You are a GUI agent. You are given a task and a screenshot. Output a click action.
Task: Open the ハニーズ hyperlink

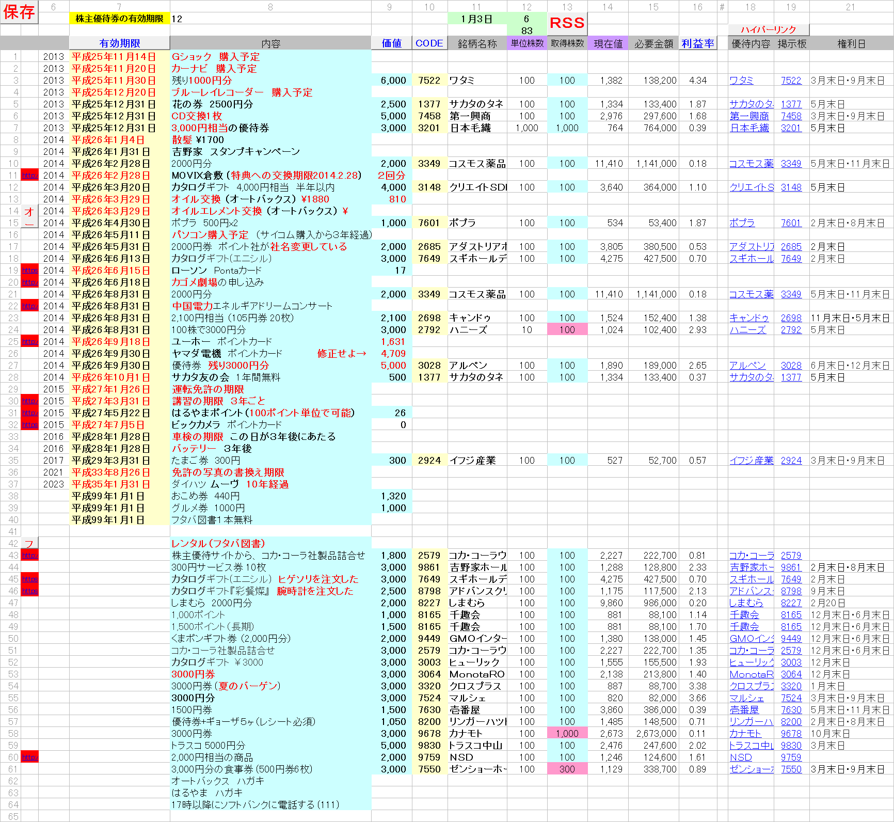[748, 330]
